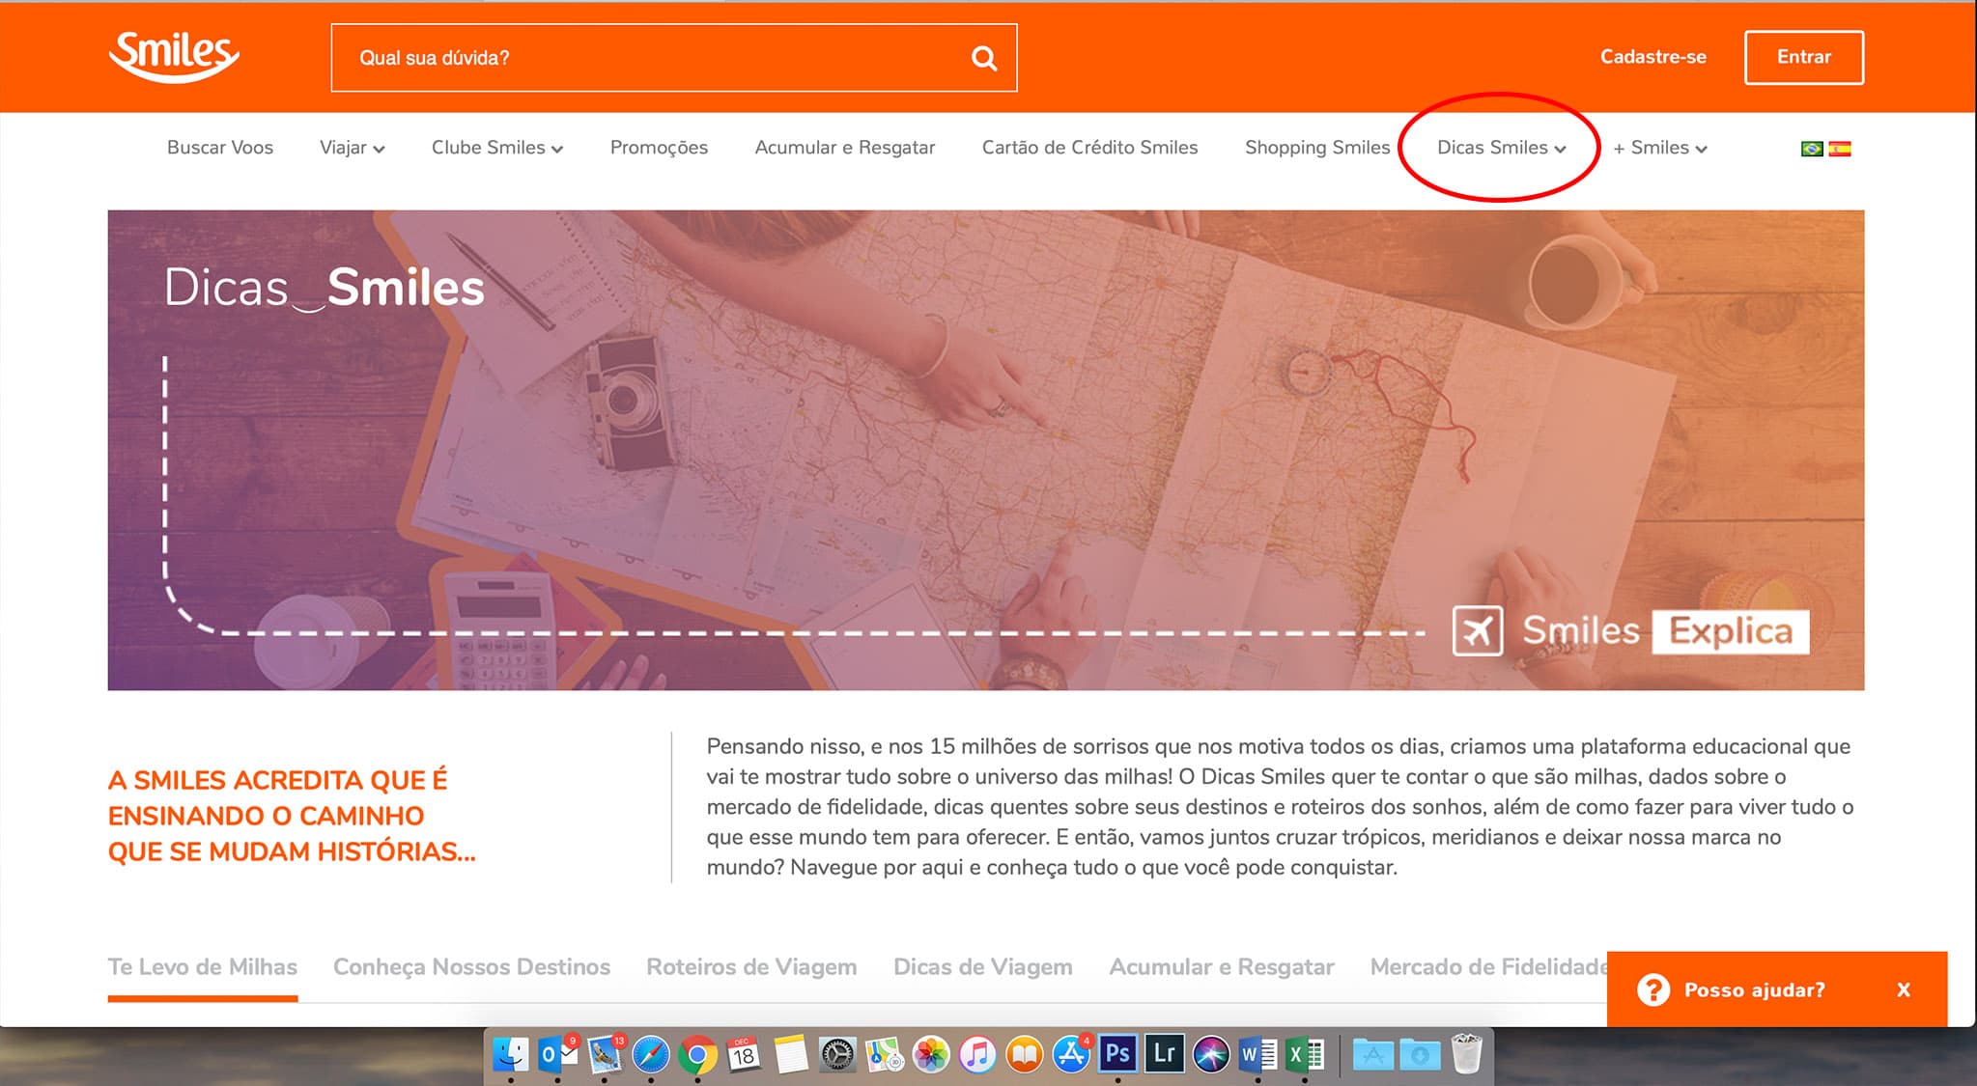Switch to Roteiros de Viagem tab
The height and width of the screenshot is (1086, 1977).
pyautogui.click(x=751, y=967)
